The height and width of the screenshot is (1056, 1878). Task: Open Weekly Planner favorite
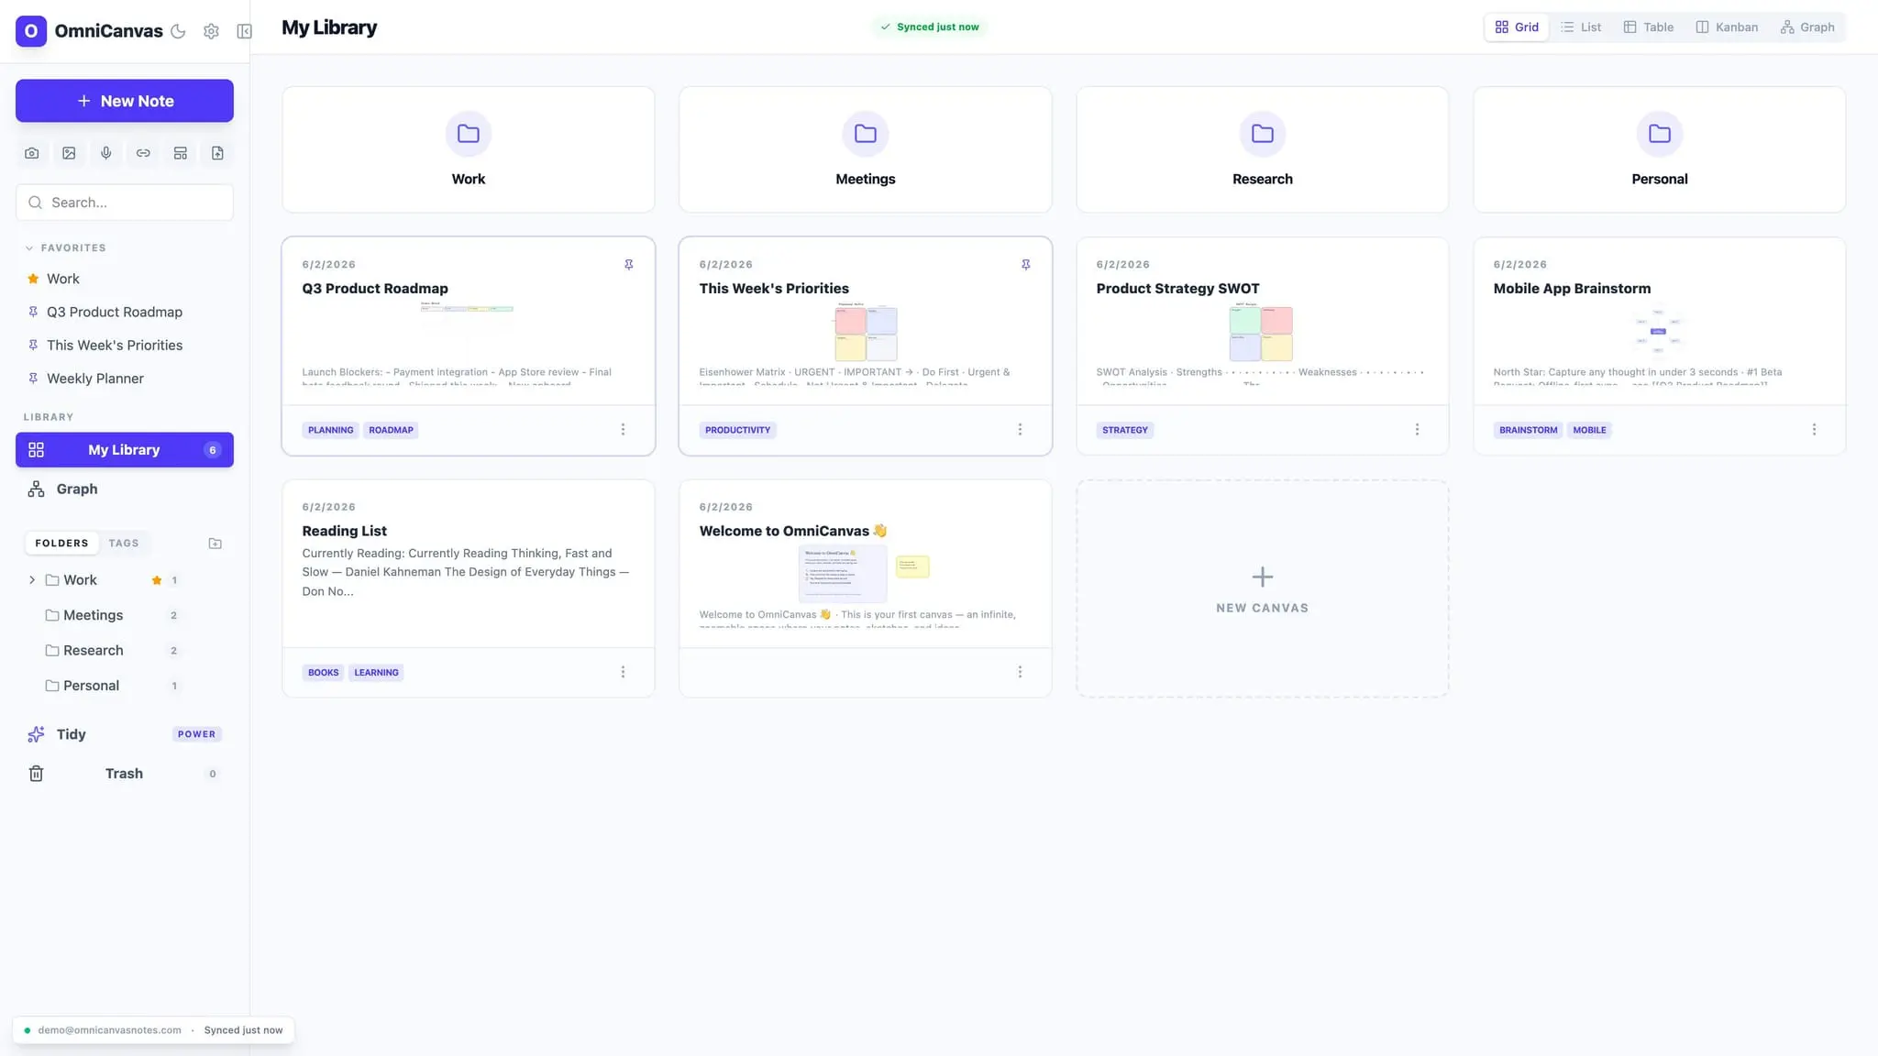coord(95,379)
